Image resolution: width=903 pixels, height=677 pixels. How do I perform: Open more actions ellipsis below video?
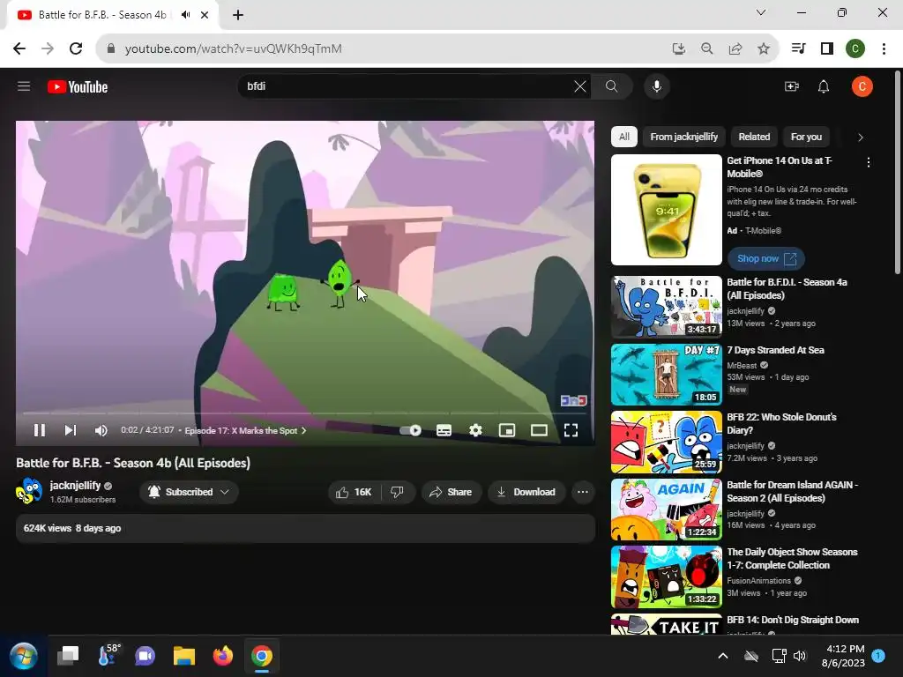point(583,492)
